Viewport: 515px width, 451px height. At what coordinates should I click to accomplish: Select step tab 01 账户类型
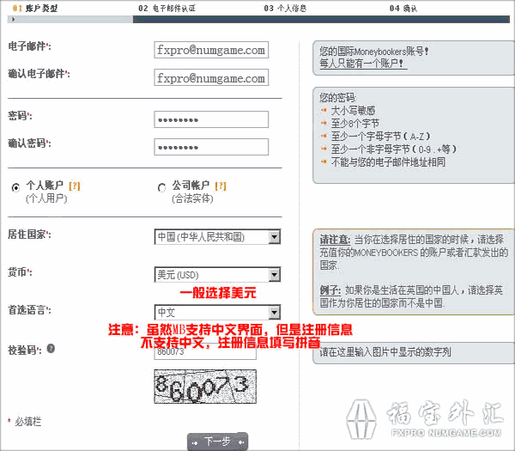point(35,9)
